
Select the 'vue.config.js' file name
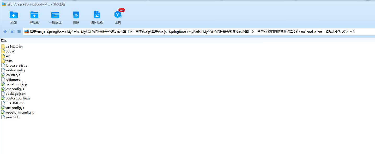point(15,108)
